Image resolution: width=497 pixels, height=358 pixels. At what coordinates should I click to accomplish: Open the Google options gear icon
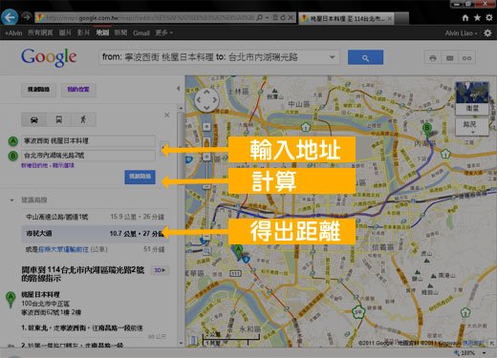click(x=487, y=32)
